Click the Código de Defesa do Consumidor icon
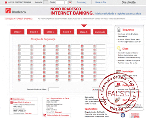This screenshot has height=118, width=146. [45, 115]
